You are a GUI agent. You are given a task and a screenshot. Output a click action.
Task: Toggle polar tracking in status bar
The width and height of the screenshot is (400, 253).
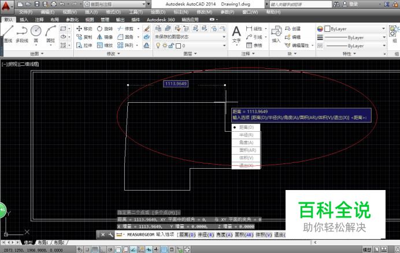[x=110, y=250]
